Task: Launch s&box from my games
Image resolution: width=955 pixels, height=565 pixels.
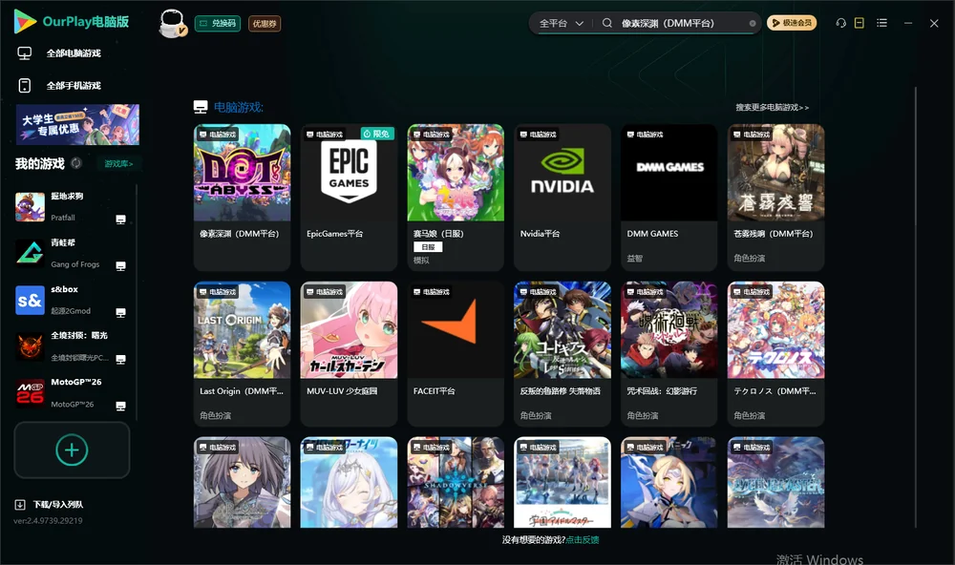Action: tap(70, 300)
